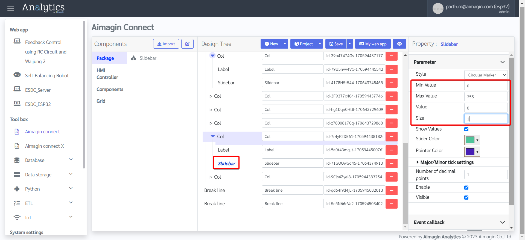Open Aimagin connect X in Tool box
The width and height of the screenshot is (525, 240).
coord(45,146)
